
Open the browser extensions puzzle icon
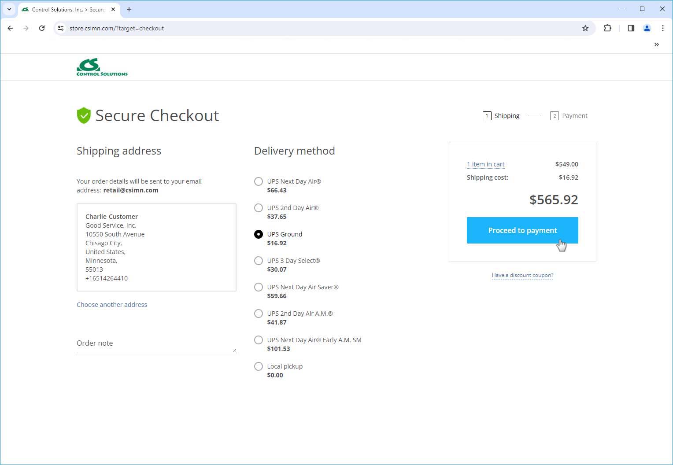[607, 28]
